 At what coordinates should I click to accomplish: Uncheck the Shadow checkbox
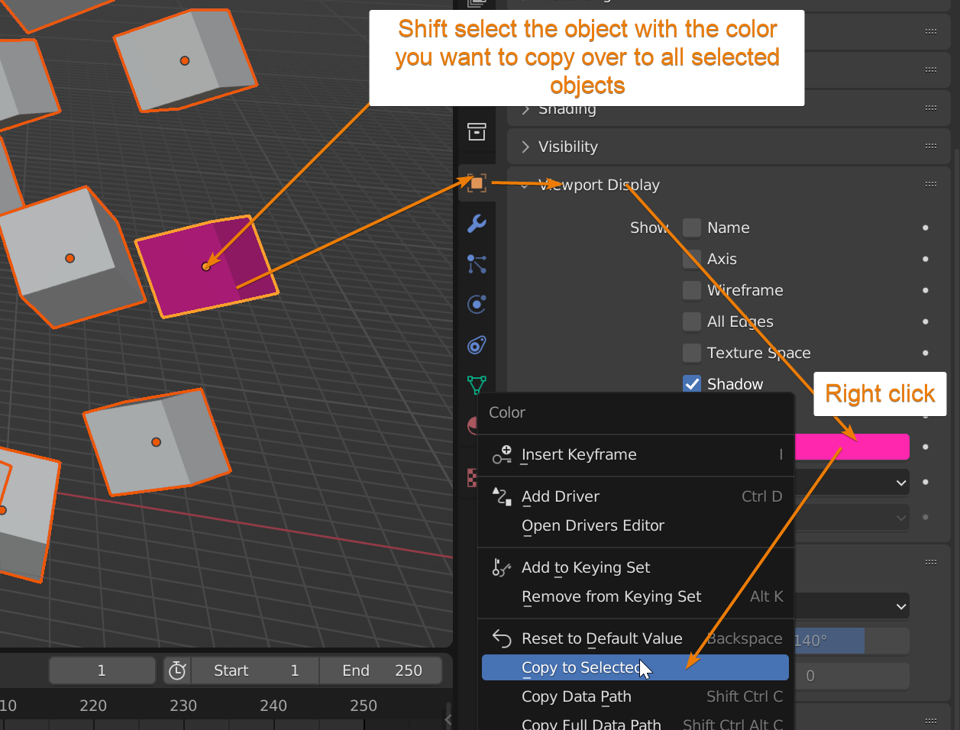tap(692, 384)
